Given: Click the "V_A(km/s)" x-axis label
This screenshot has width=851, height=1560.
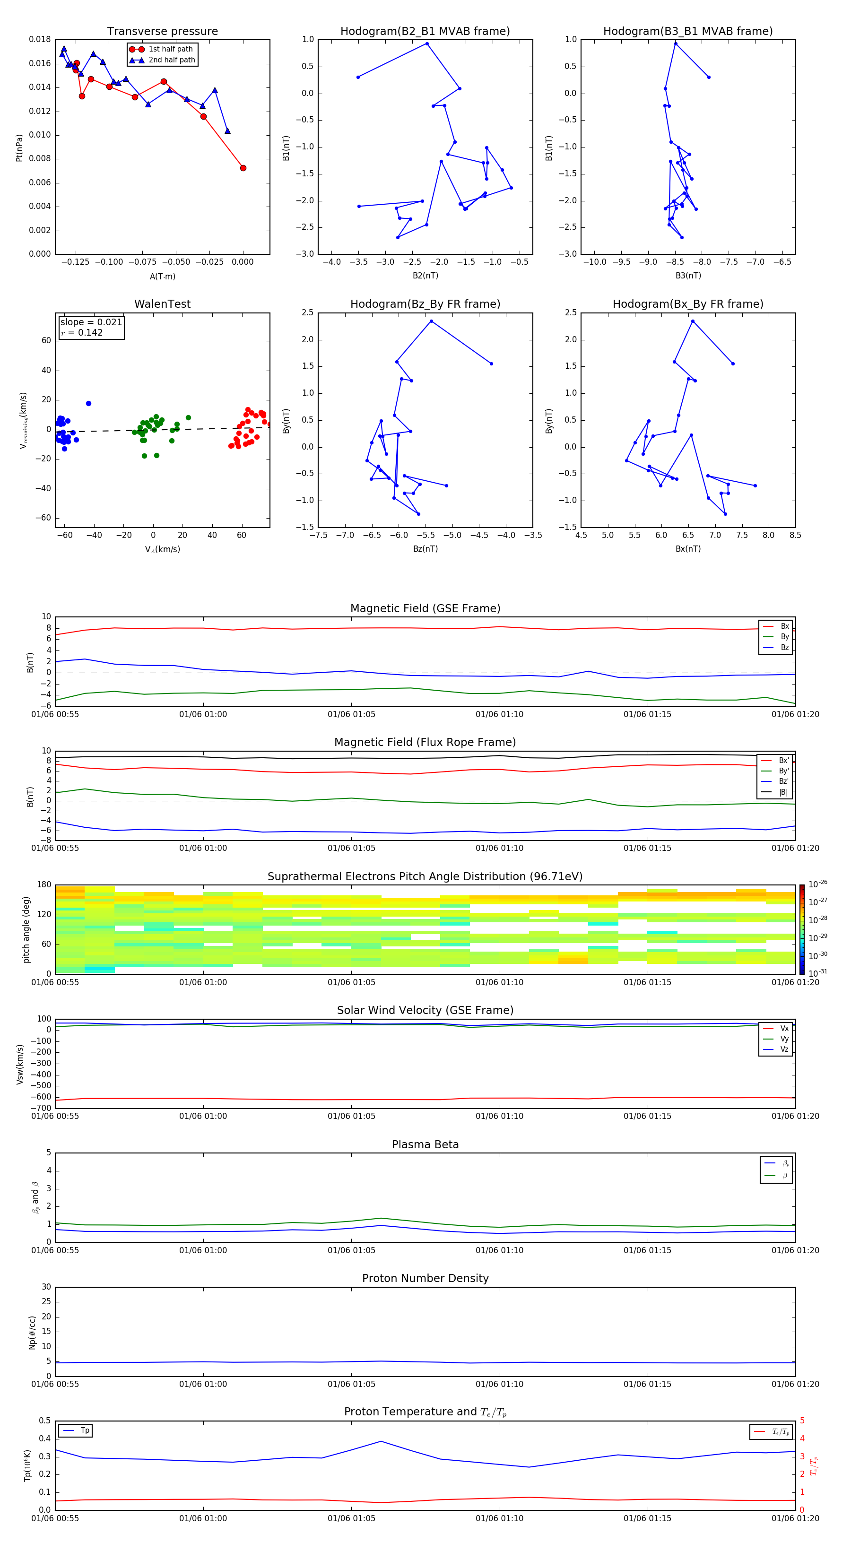Looking at the screenshot, I should coord(162,549).
